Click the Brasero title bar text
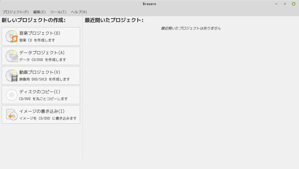The width and height of the screenshot is (299, 169). click(149, 4)
